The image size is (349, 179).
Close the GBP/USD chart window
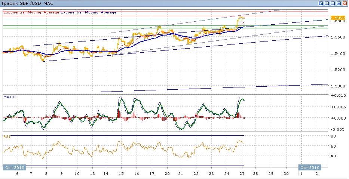tap(345, 3)
